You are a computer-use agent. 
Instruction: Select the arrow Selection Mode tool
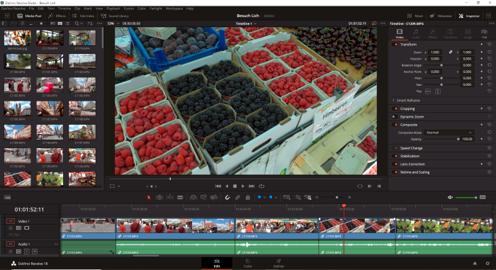click(149, 197)
